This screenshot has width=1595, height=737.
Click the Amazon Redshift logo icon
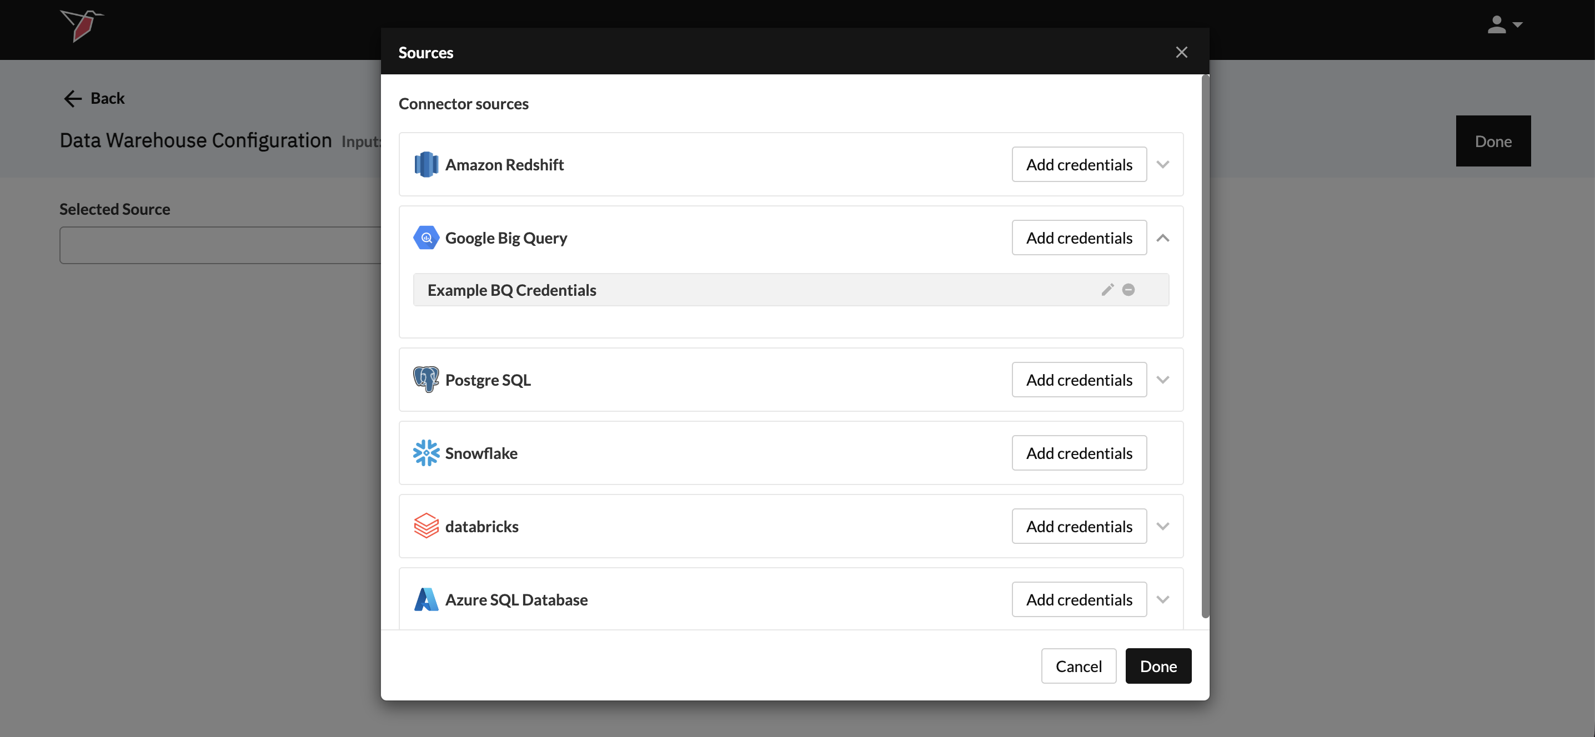pos(426,165)
